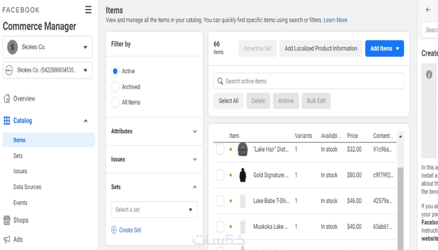This screenshot has height=250, width=438.
Task: Click the back arrow in right panel
Action: tap(428, 10)
